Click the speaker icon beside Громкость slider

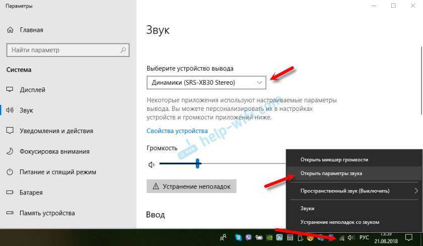[151, 164]
